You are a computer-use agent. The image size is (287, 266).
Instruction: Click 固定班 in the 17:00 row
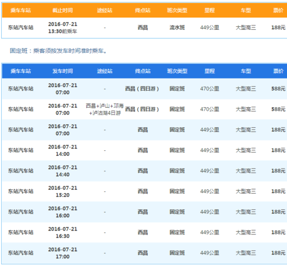pos(177,253)
